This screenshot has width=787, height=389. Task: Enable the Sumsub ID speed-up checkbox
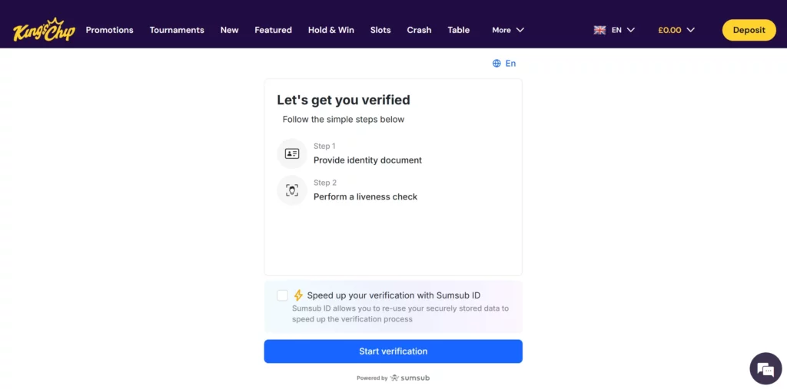click(x=282, y=295)
